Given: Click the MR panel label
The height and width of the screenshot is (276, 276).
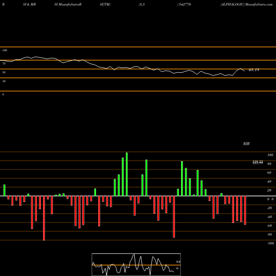Looking at the screenshot, I should pos(246,144).
